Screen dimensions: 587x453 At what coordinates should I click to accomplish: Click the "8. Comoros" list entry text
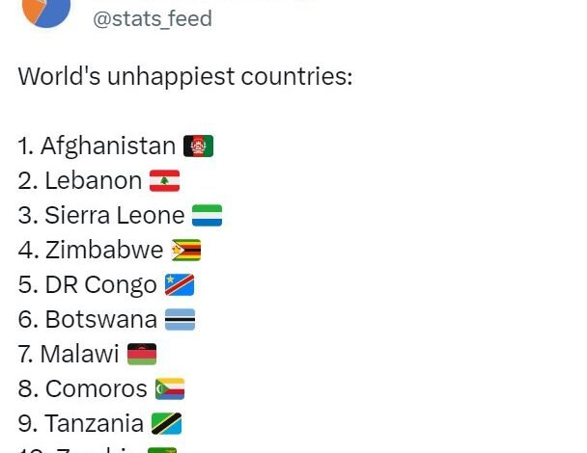coord(82,388)
